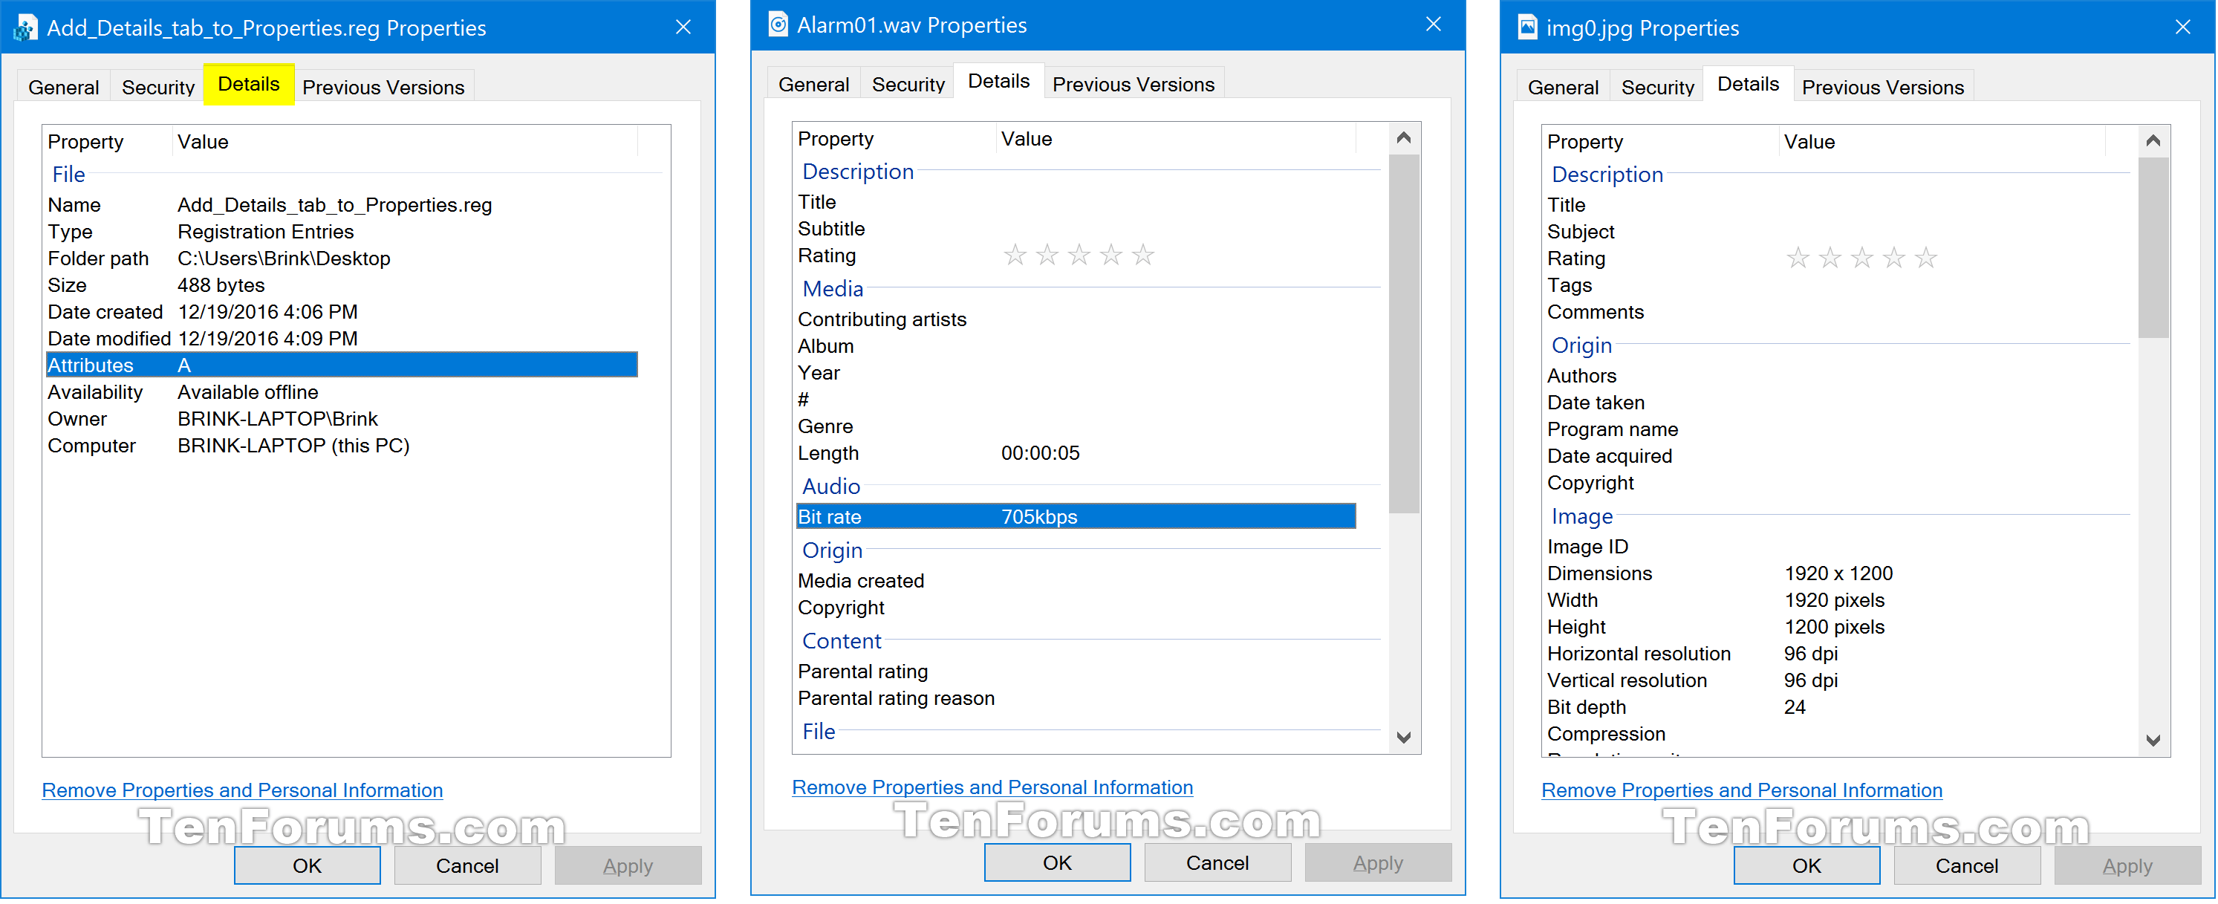Open the General tab of the .reg Properties
This screenshot has width=2218, height=904.
coord(63,86)
